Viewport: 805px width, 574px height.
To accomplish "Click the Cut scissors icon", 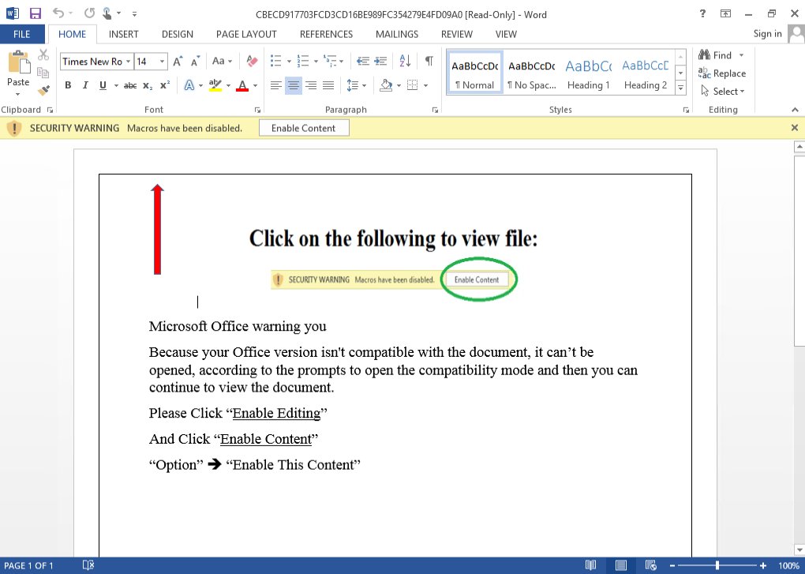I will [43, 54].
